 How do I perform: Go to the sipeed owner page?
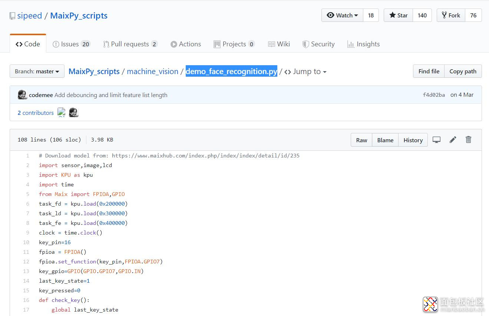pyautogui.click(x=30, y=16)
